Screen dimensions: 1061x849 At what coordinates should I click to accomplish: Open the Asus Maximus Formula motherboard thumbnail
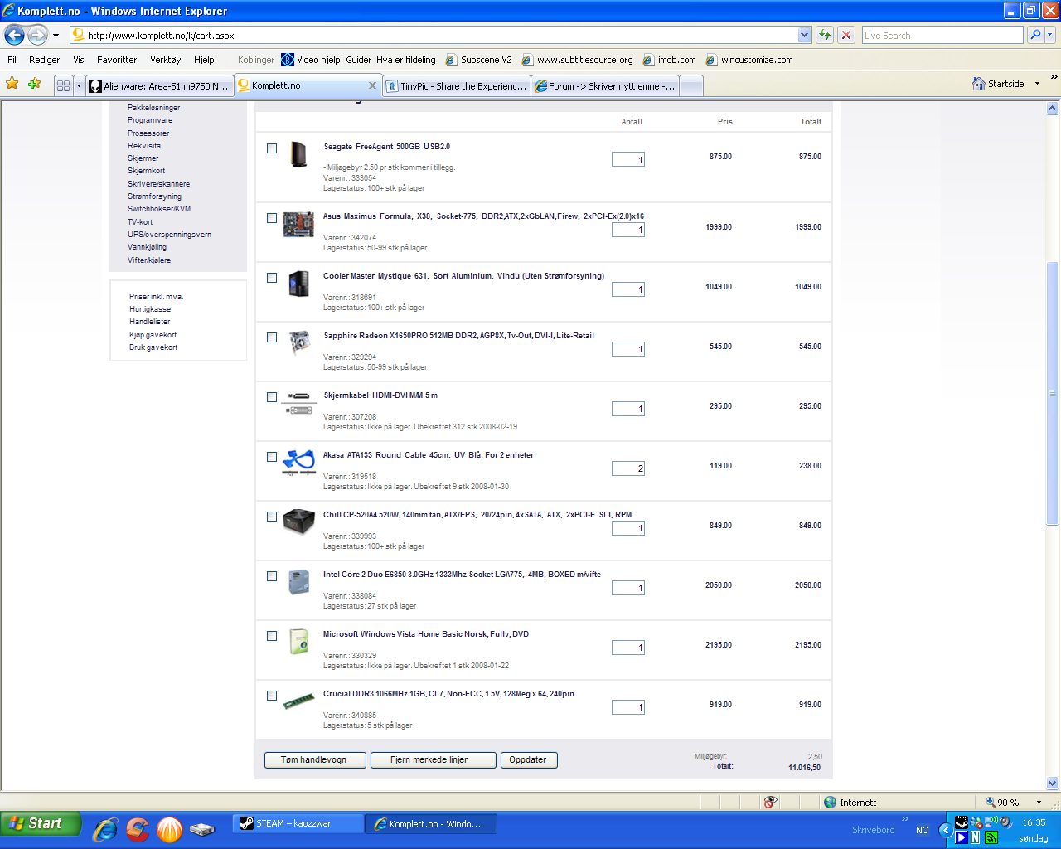(298, 225)
